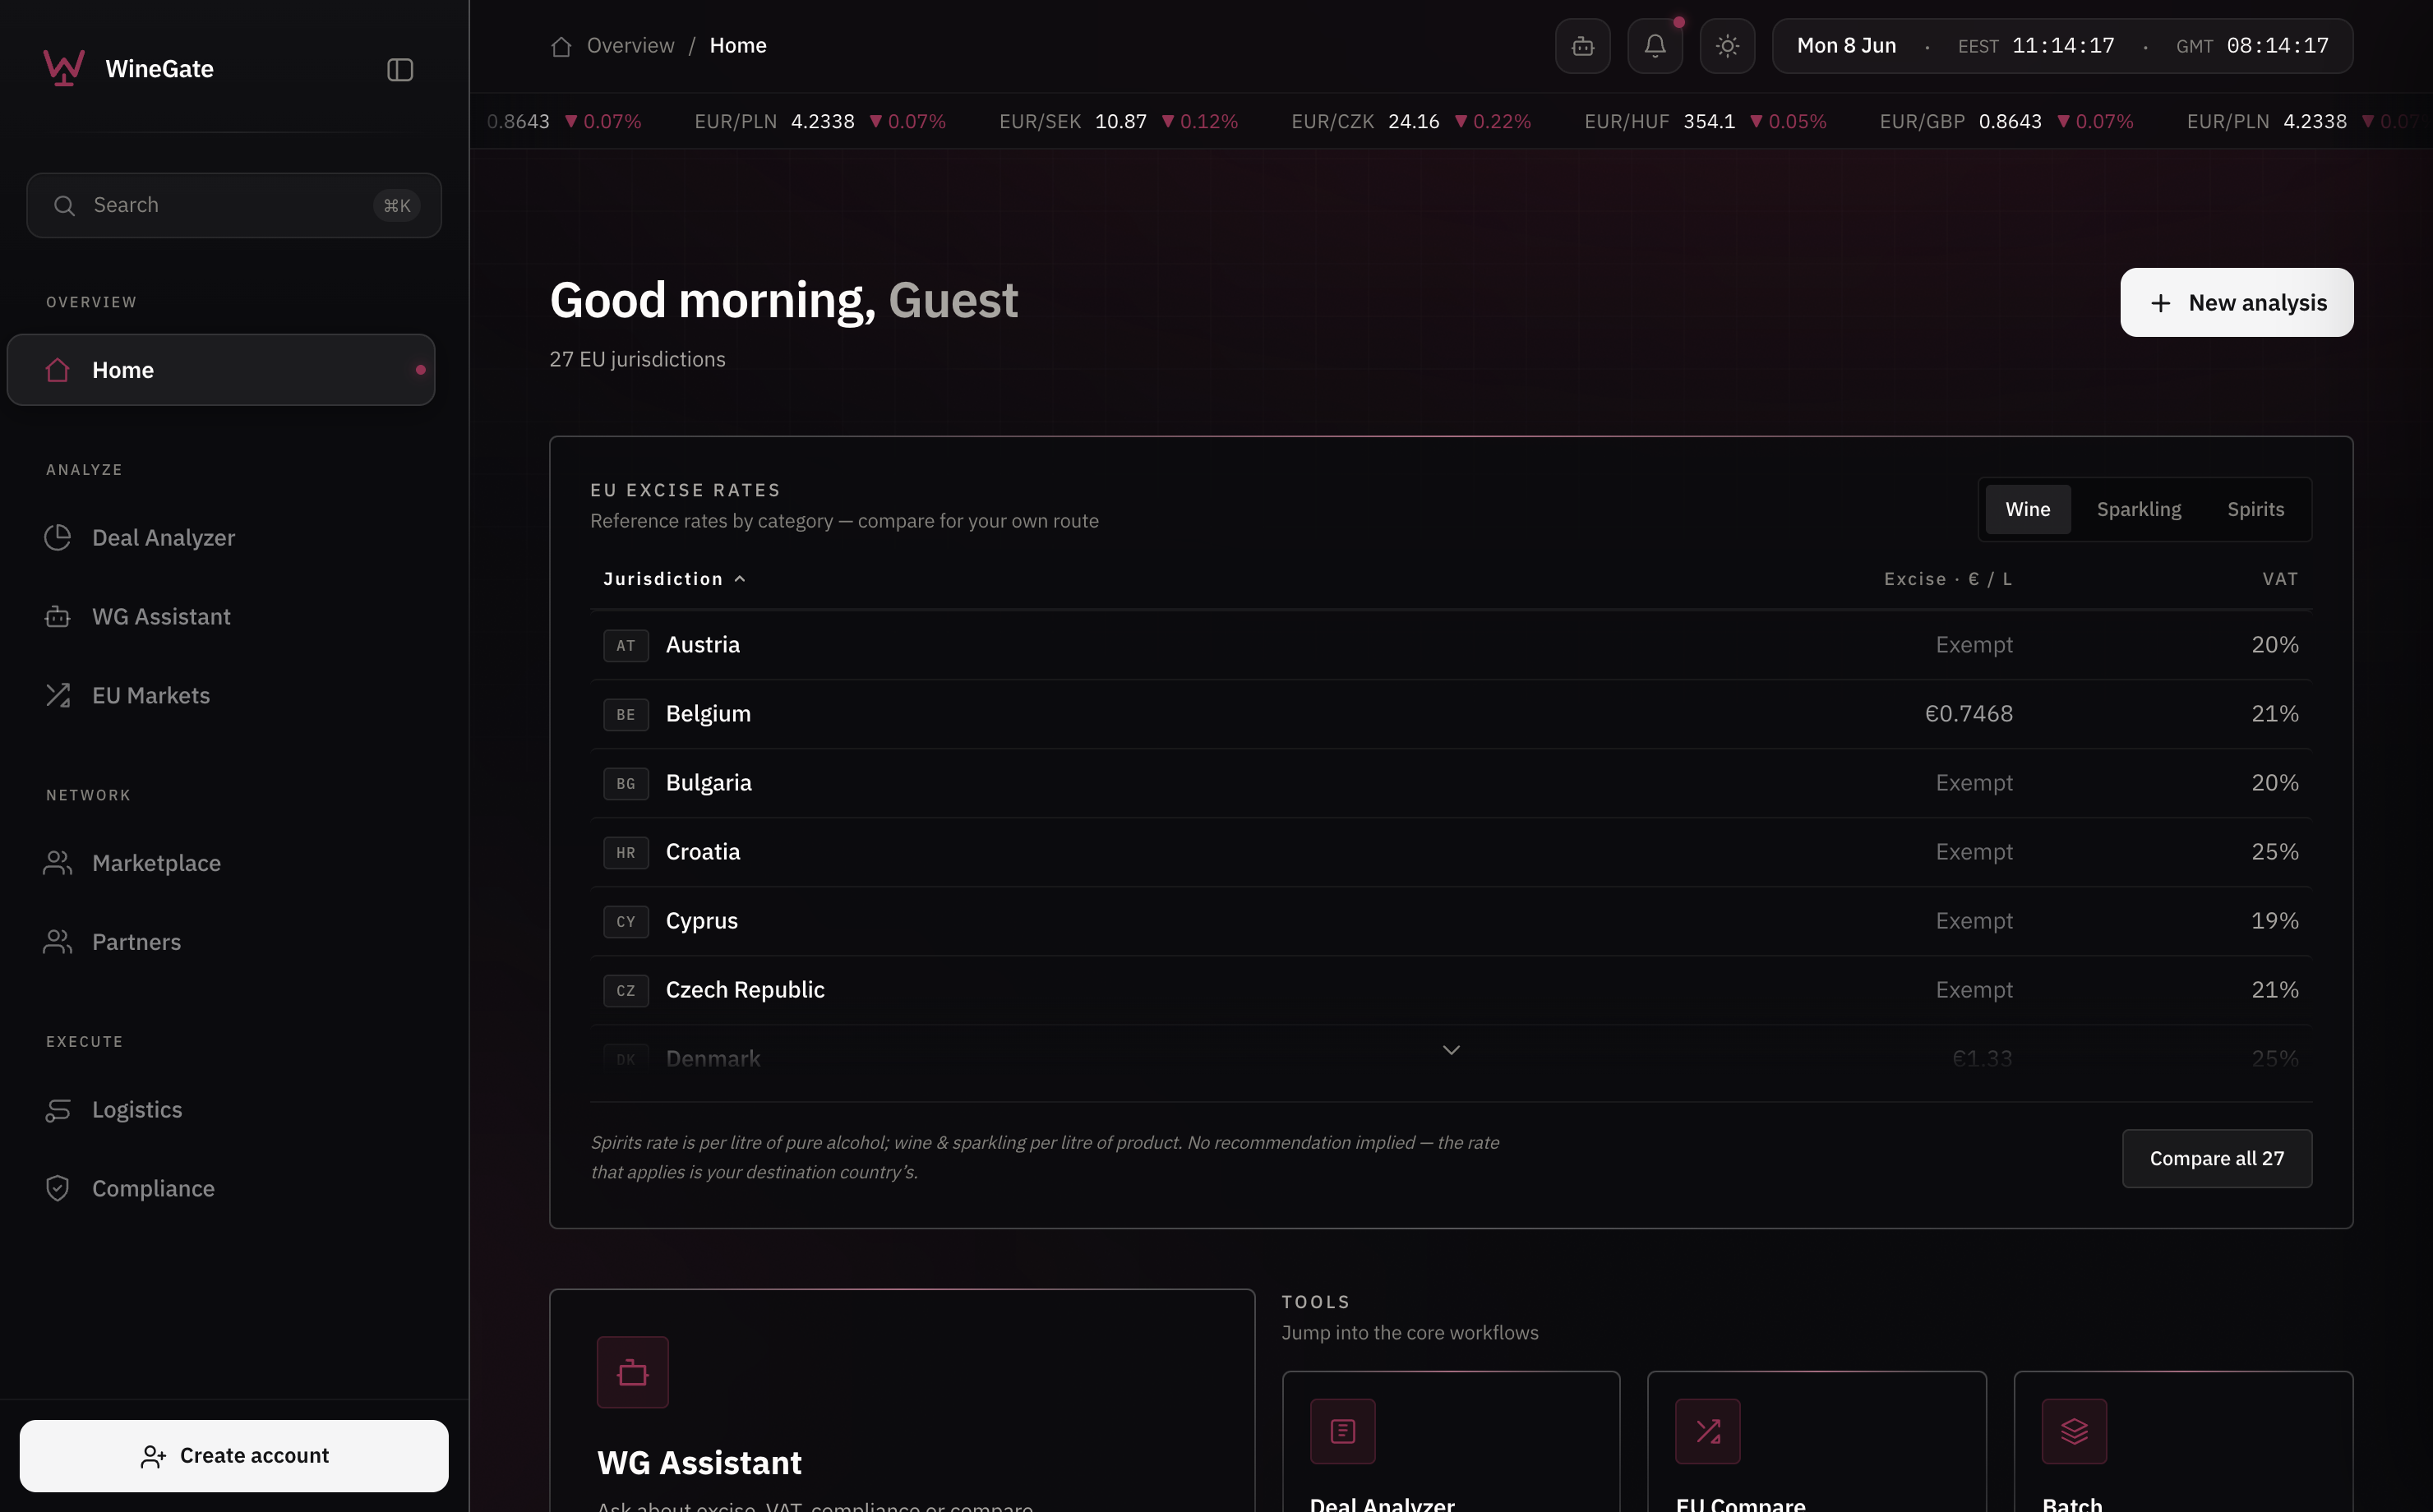
Task: Expand the excise table with chevron
Action: click(1451, 1050)
